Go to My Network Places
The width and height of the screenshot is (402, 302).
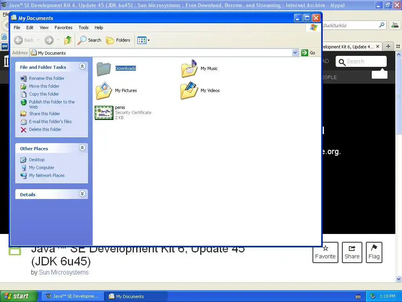[47, 175]
